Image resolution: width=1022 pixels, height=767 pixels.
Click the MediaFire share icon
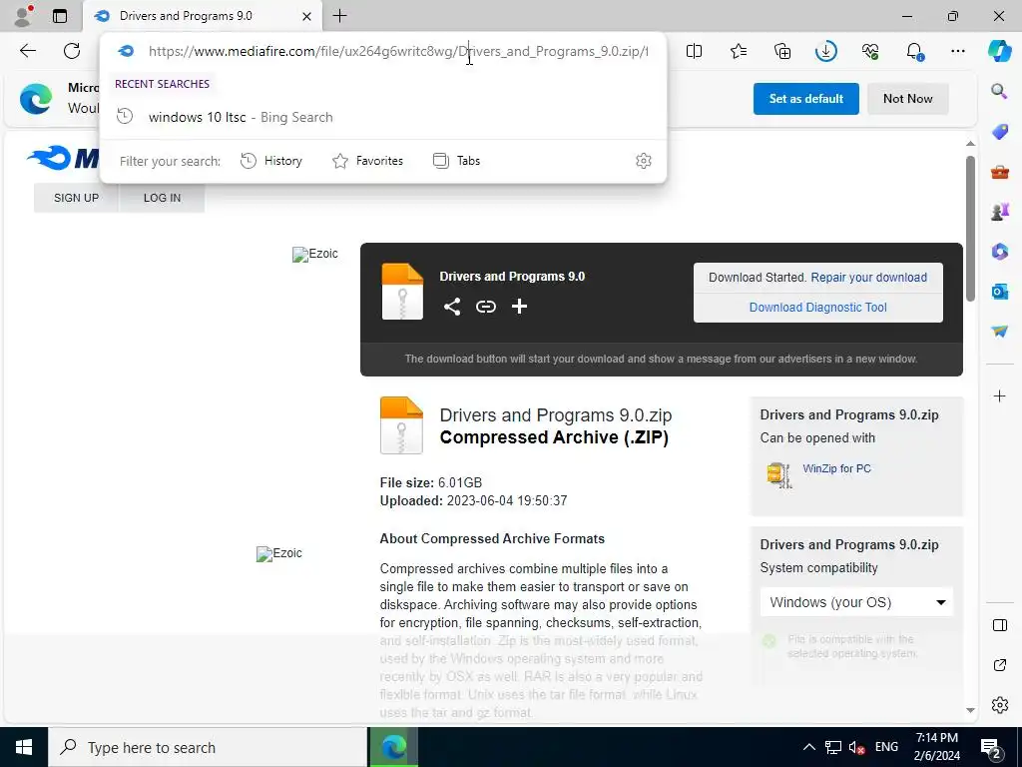(x=452, y=307)
